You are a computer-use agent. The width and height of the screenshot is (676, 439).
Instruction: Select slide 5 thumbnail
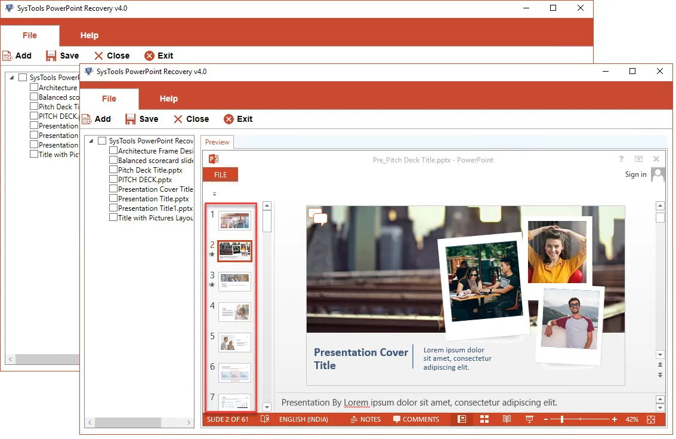coord(234,342)
